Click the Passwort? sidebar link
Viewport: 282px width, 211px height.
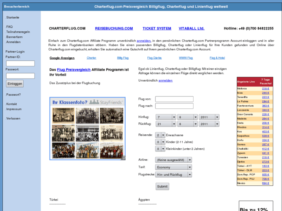click(13, 94)
